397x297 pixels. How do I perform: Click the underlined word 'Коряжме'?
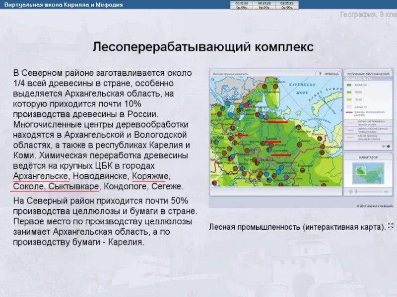149,176
